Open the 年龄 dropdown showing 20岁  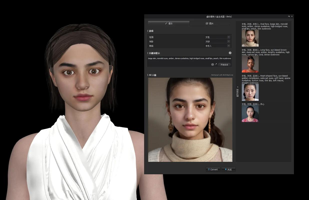pos(217,41)
